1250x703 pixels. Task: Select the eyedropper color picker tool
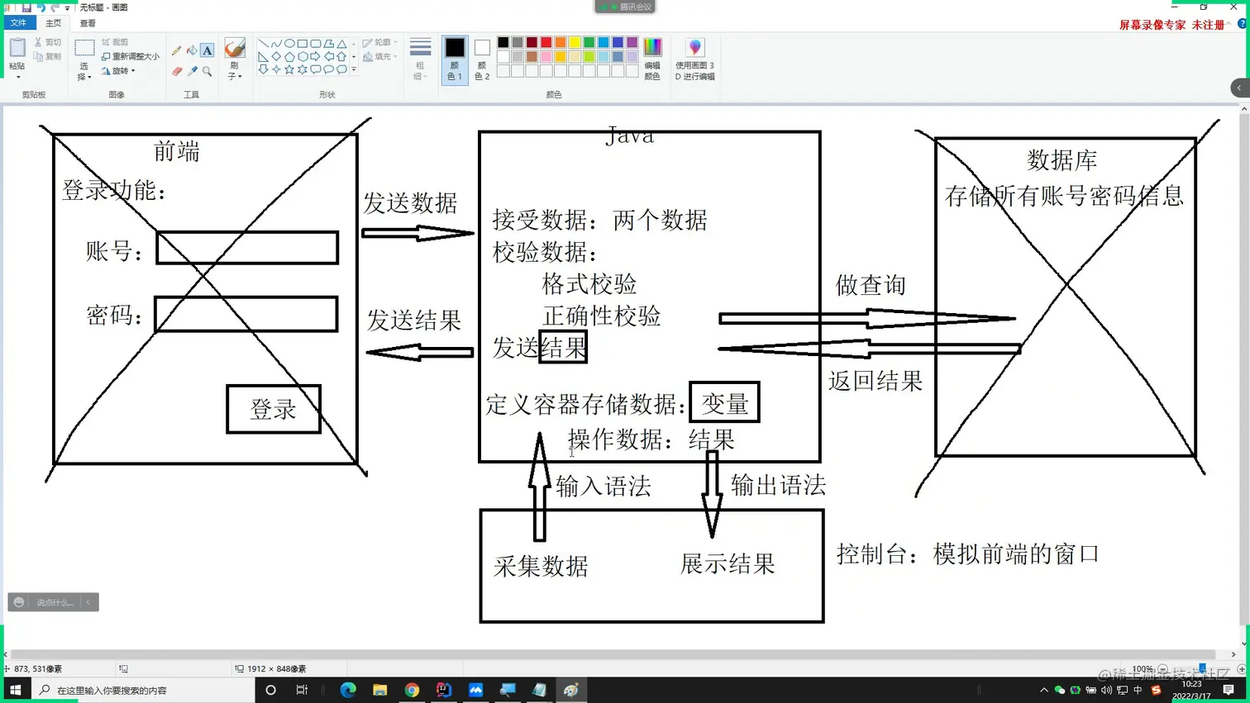pyautogui.click(x=191, y=69)
